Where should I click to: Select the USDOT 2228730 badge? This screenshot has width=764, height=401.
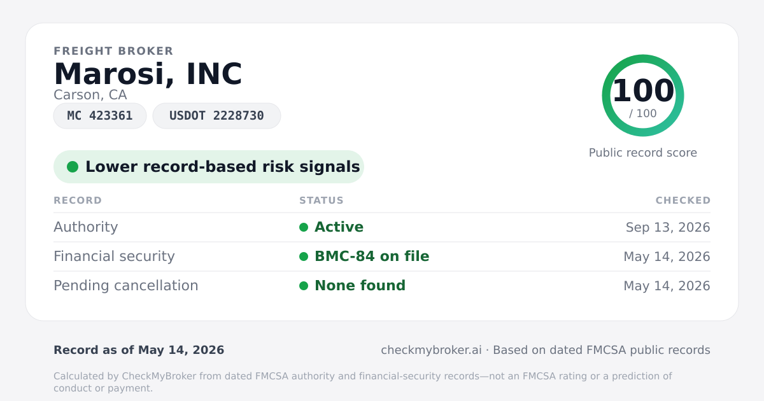click(x=216, y=116)
